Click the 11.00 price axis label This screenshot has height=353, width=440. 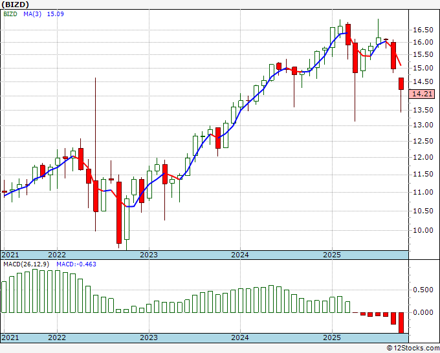(423, 193)
